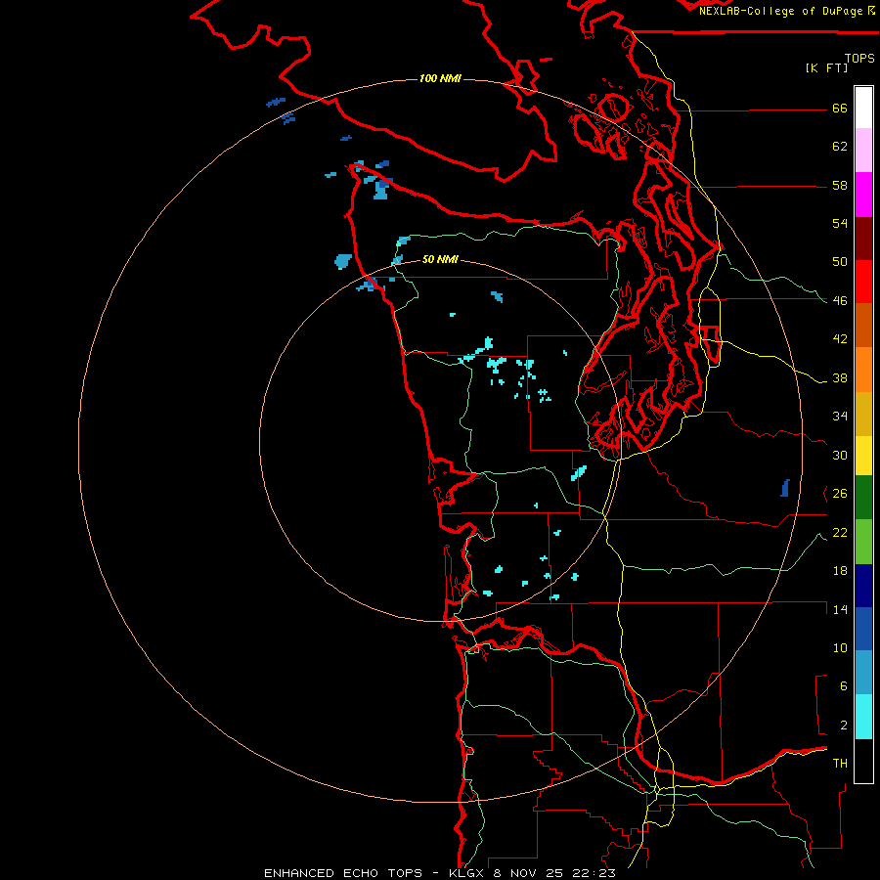The height and width of the screenshot is (880, 880).
Task: Click the "54" scale value
Action: coord(840,223)
